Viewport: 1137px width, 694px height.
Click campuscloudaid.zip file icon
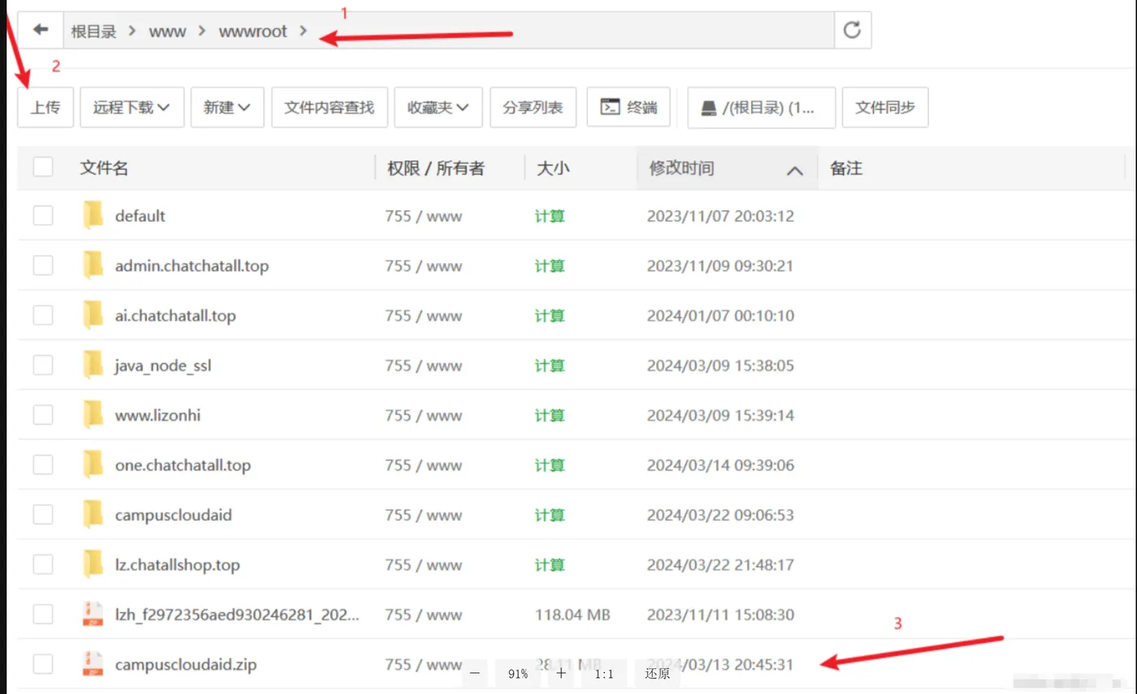click(93, 664)
